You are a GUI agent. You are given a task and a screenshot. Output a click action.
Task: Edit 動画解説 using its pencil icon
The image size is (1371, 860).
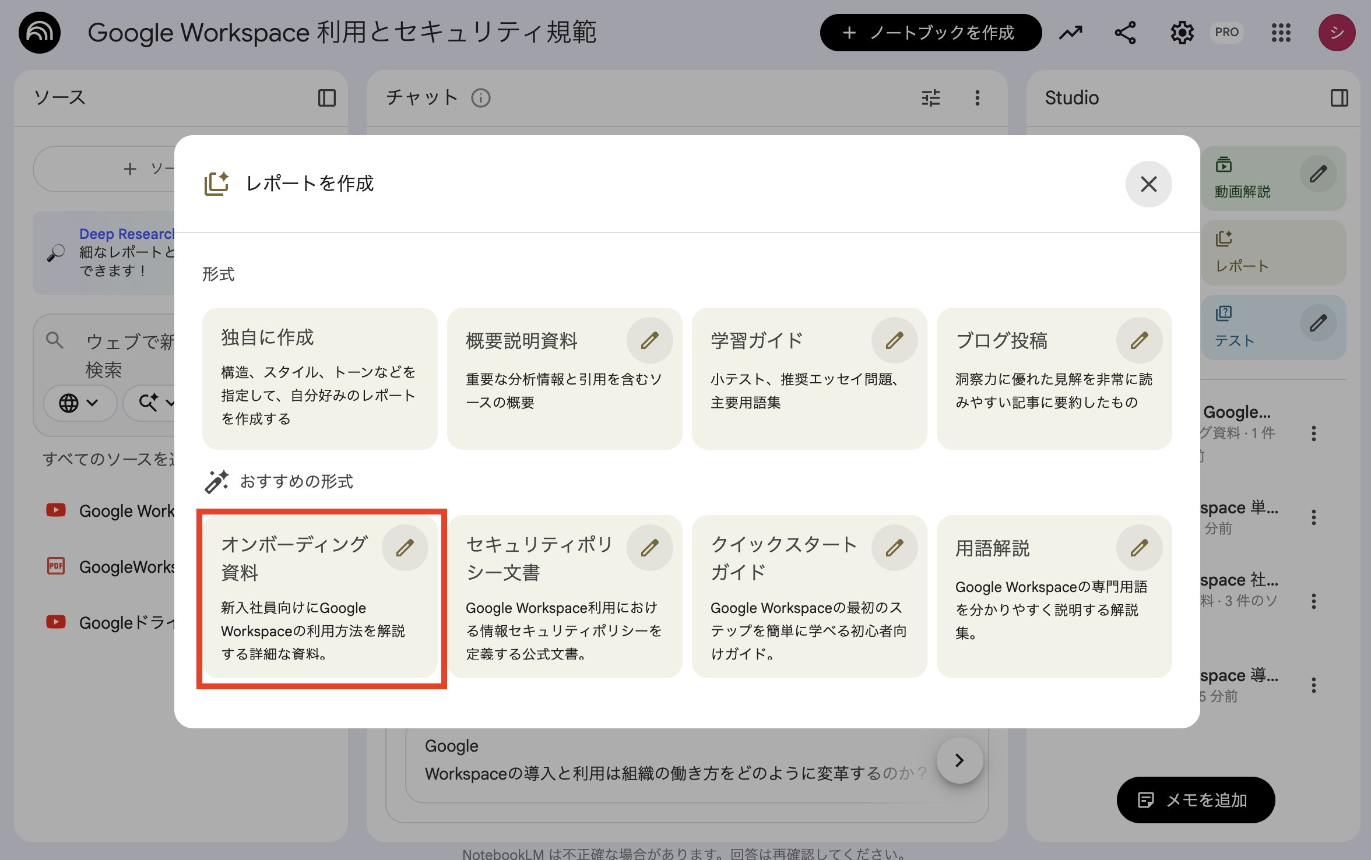(x=1319, y=172)
